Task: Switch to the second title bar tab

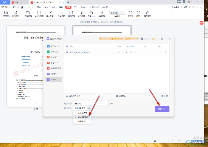Action: click(x=20, y=2)
